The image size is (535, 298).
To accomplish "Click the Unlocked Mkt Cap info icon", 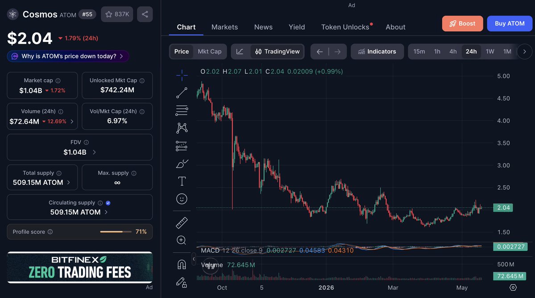I will click(x=142, y=81).
